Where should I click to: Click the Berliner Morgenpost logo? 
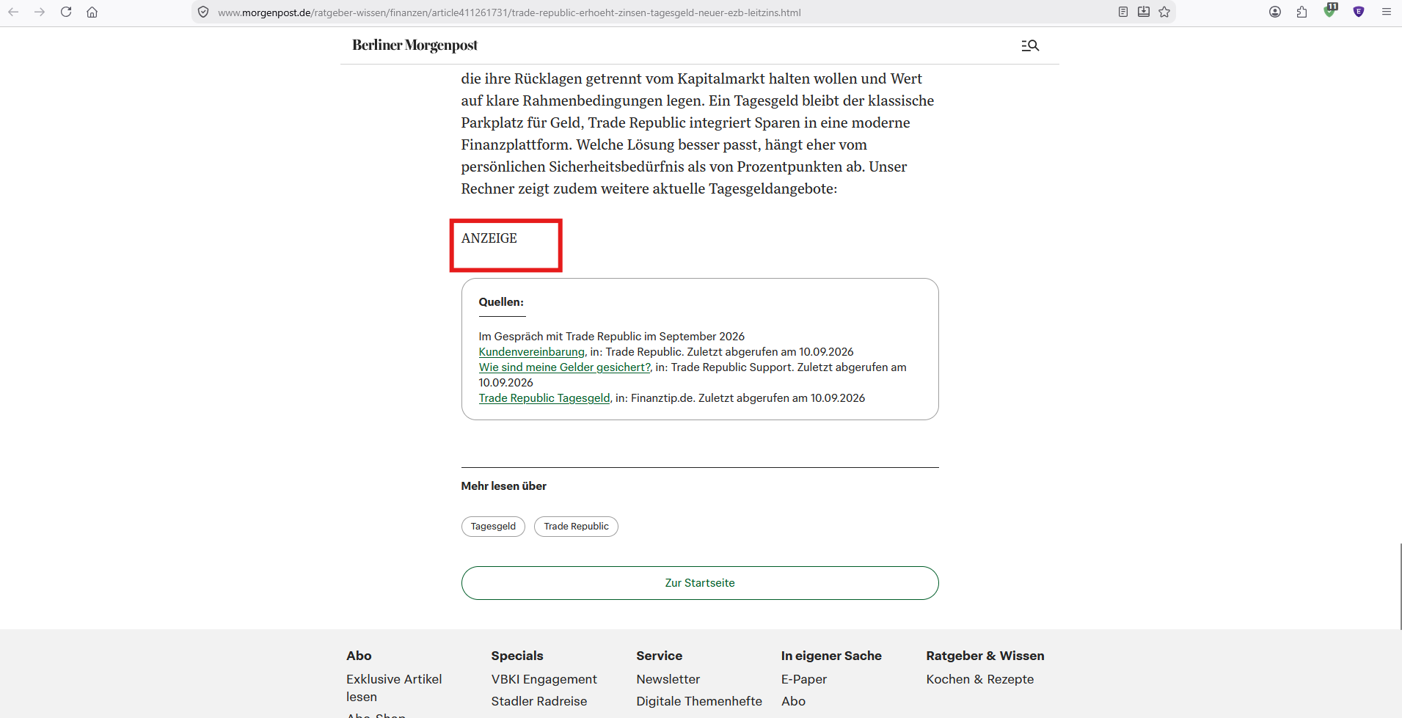415,45
